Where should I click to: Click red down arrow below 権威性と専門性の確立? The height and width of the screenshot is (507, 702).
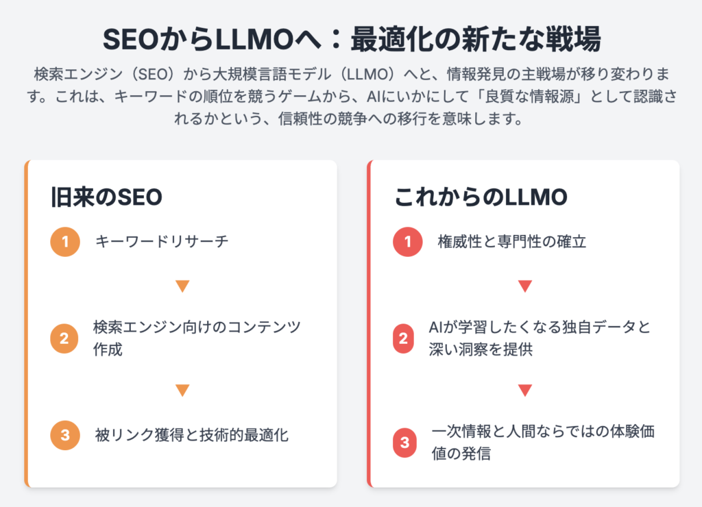coord(525,286)
